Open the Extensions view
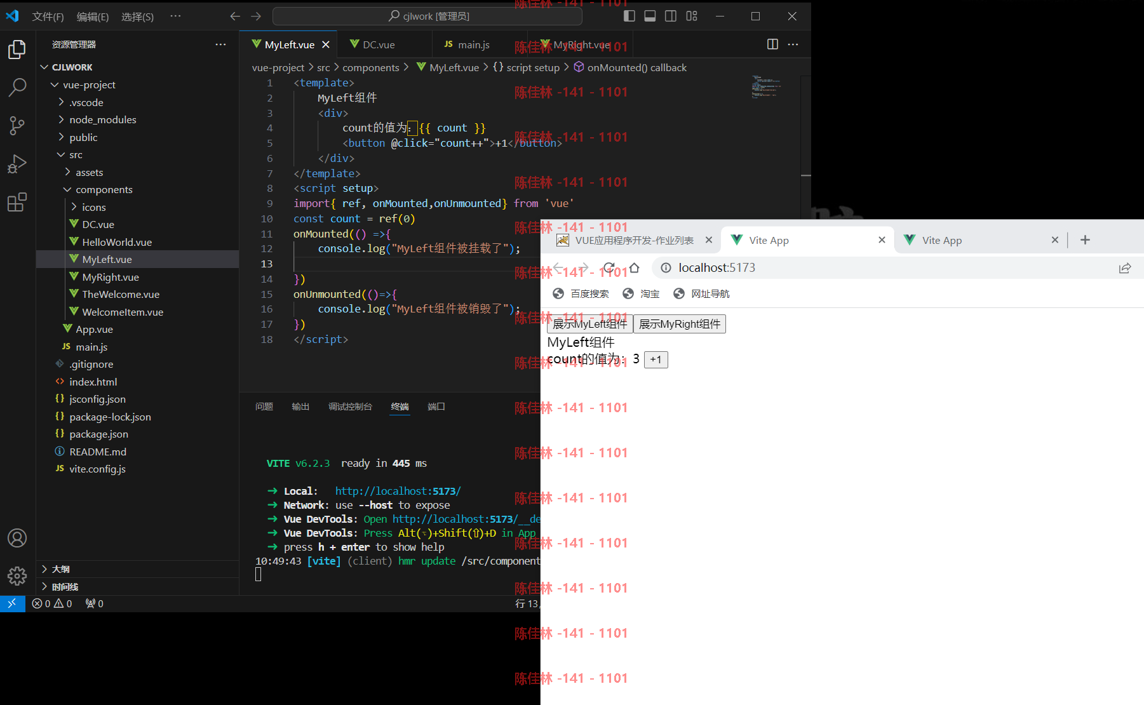The height and width of the screenshot is (705, 1144). (17, 202)
